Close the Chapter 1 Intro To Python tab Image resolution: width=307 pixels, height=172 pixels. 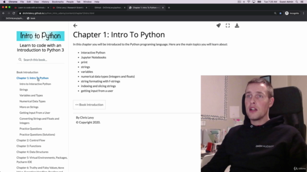163,8
